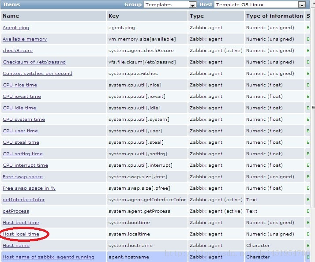Select the system.swap.size[,free] key text
315x262 pixels.
138,176
